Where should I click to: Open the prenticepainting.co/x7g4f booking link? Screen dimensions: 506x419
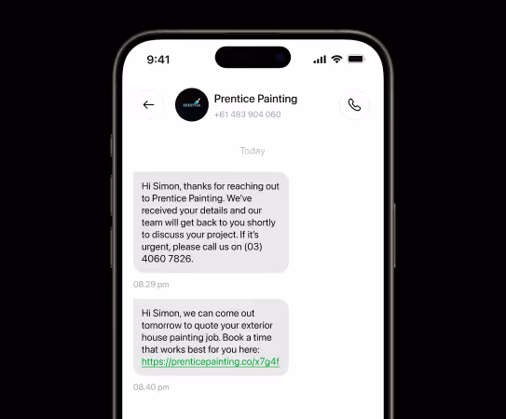pyautogui.click(x=211, y=361)
